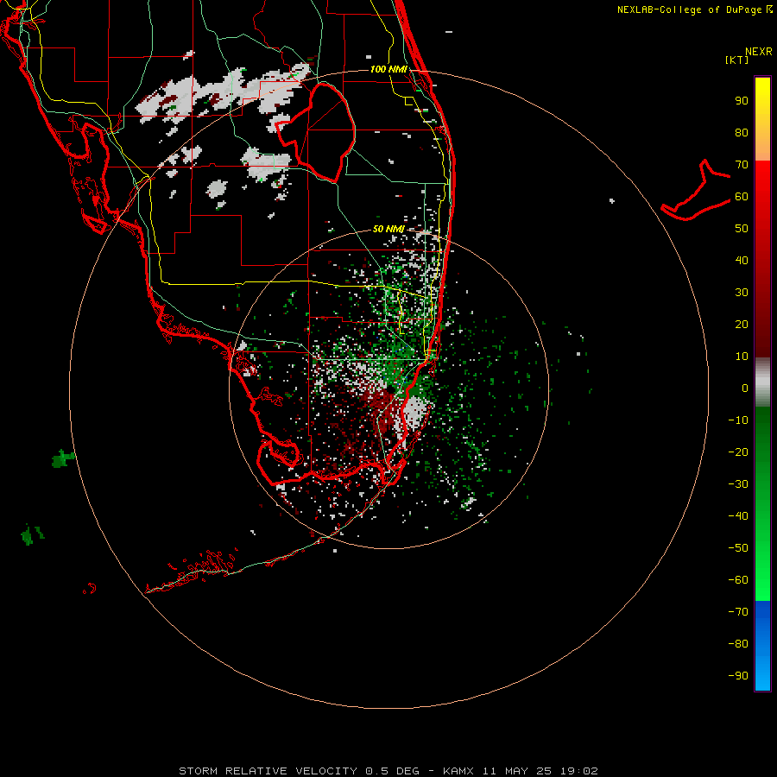Select the 50 value on the velocity scale
Screen dimensions: 777x777
pos(742,229)
